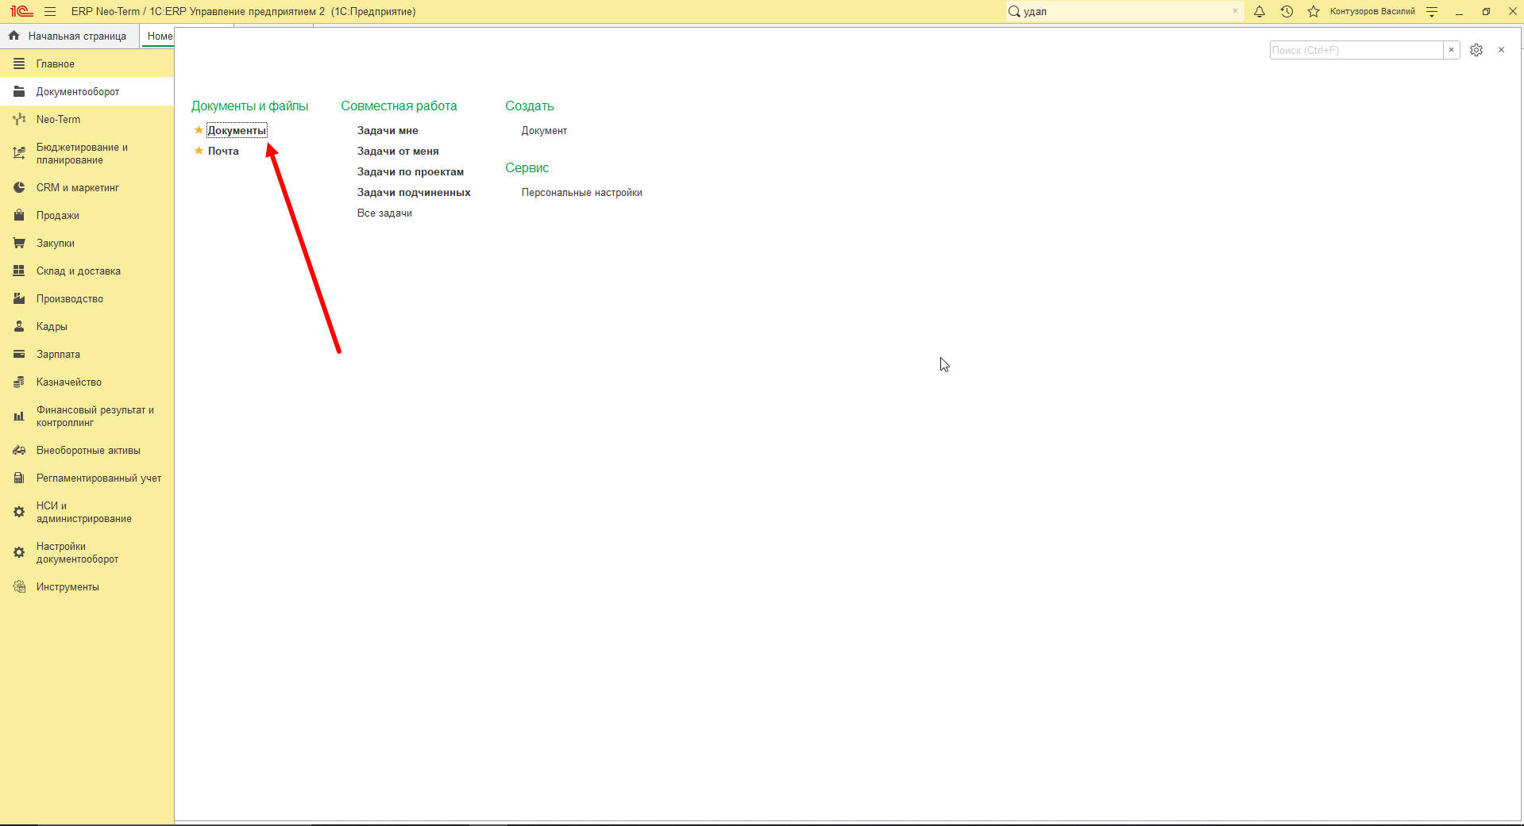
Task: Open the Почта link
Action: coord(223,151)
